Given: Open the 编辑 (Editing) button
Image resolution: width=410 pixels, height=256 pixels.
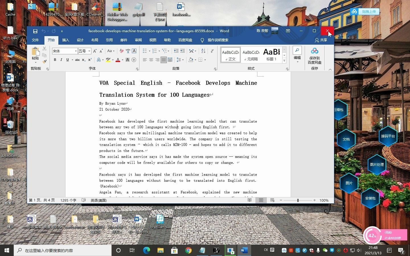Looking at the screenshot, I should [297, 54].
